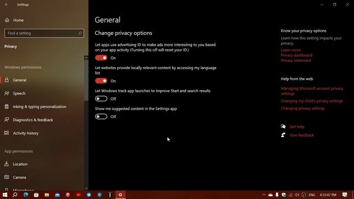The image size is (354, 199).
Task: Open Changing my child's privacy settings link
Action: pyautogui.click(x=312, y=101)
